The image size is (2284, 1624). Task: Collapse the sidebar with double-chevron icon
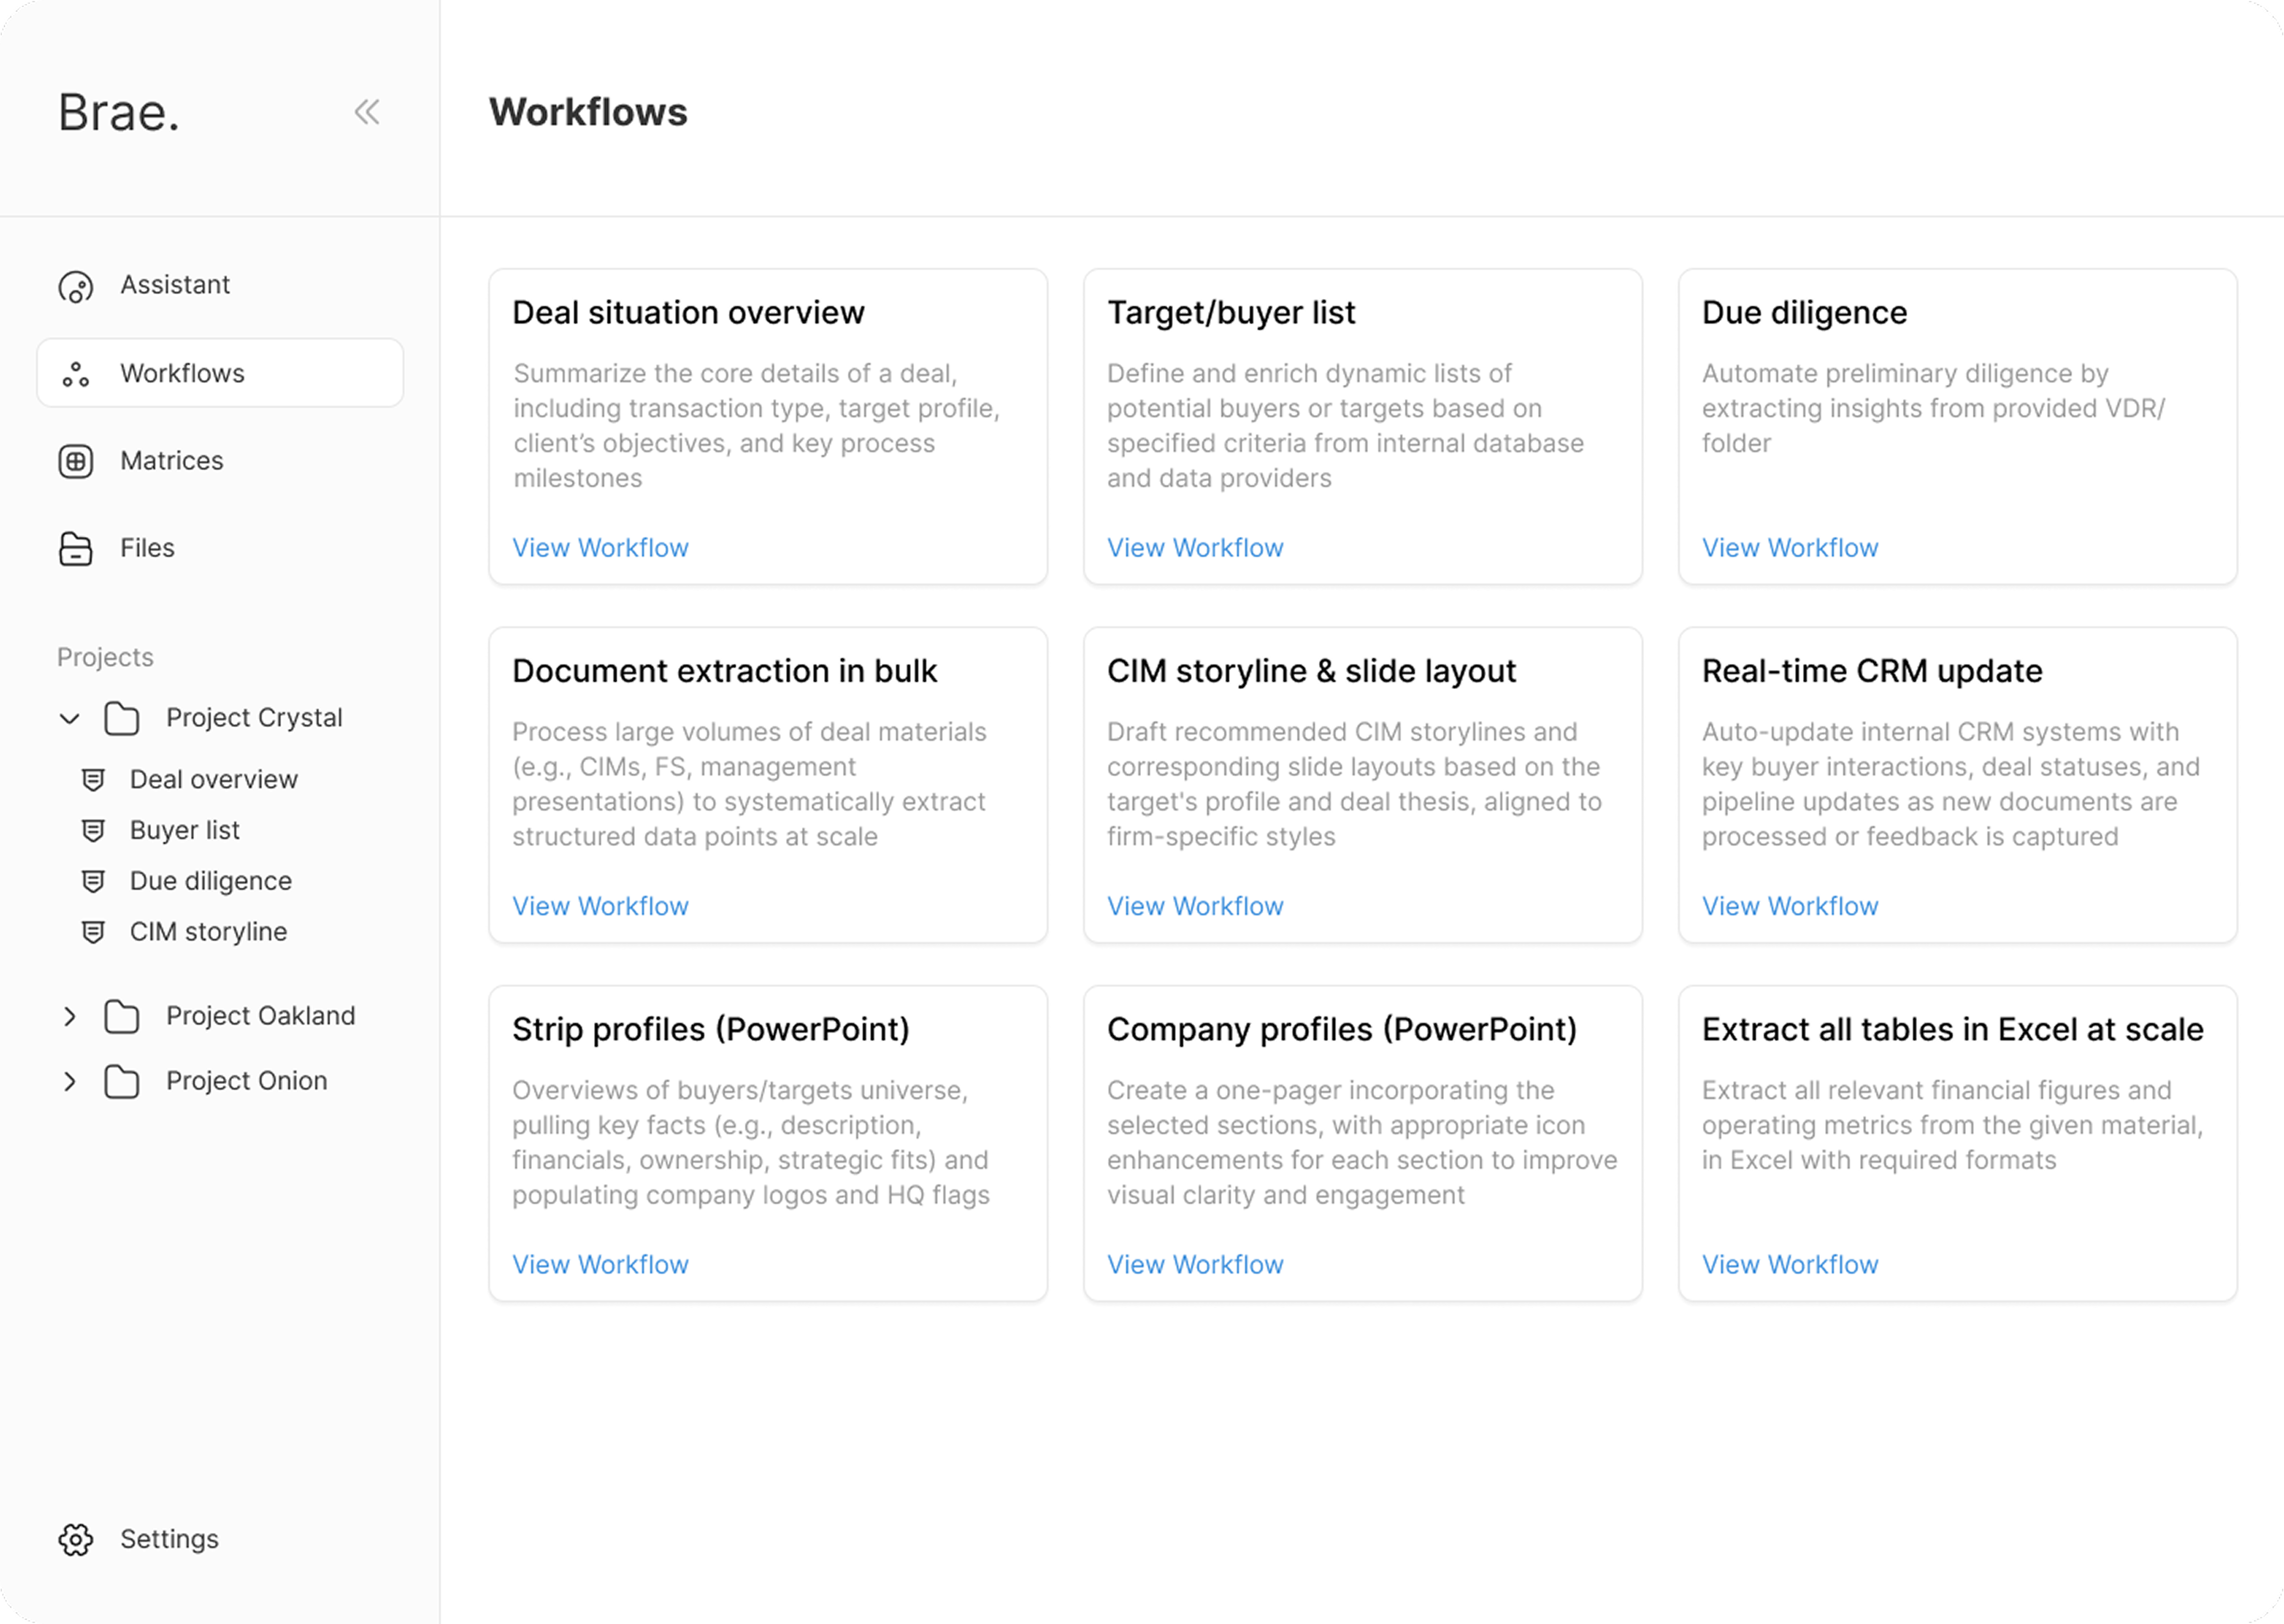pyautogui.click(x=367, y=112)
